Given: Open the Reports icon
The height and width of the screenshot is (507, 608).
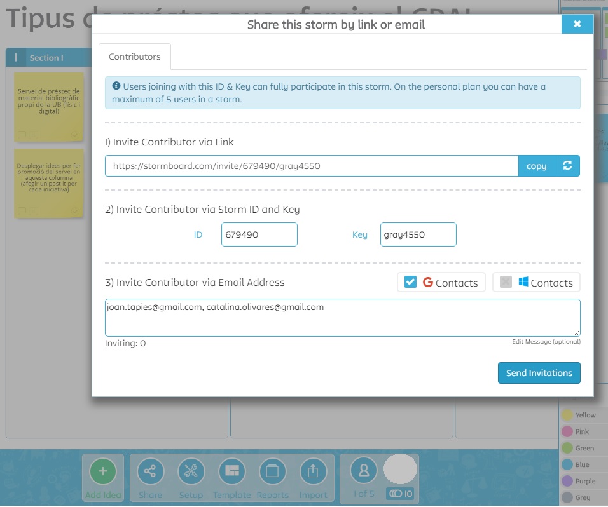Looking at the screenshot, I should tap(272, 471).
